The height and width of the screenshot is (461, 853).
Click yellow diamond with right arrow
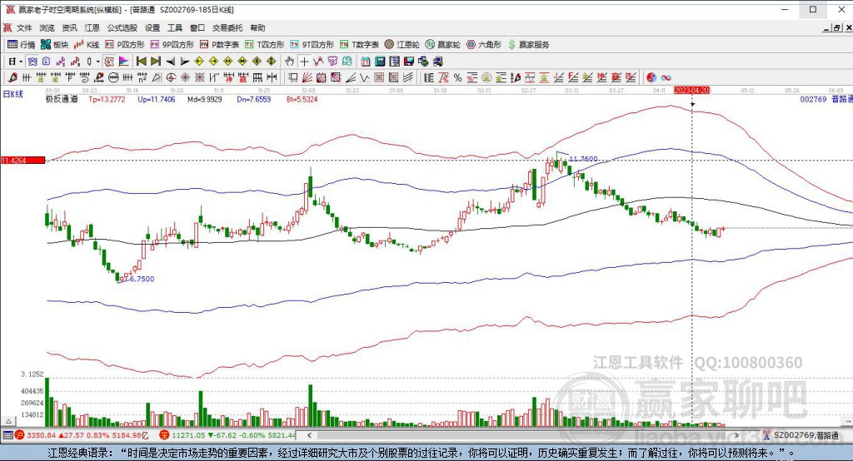point(213,62)
